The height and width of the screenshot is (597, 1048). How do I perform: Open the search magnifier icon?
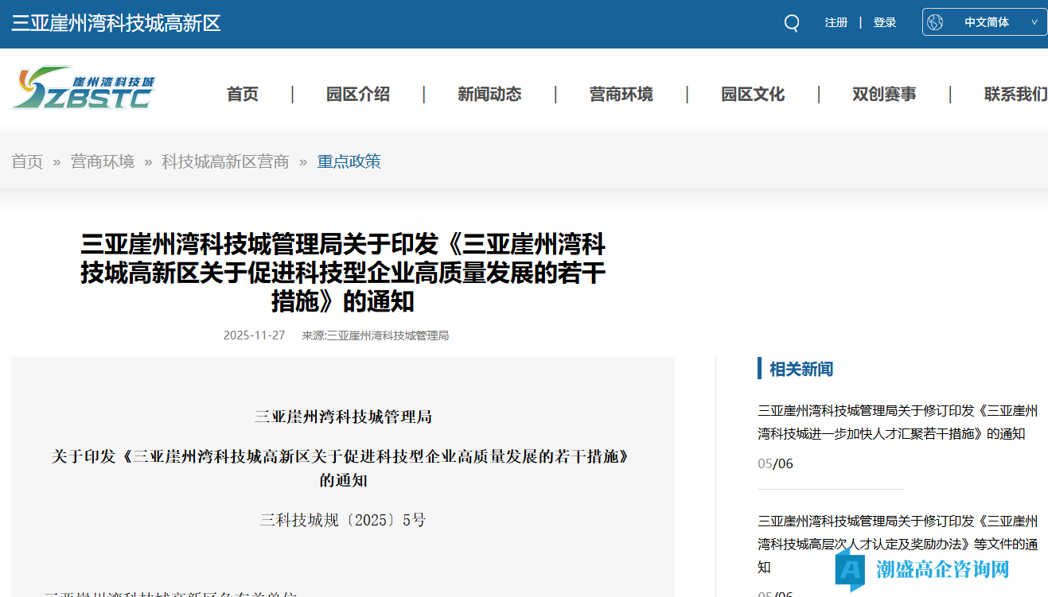pyautogui.click(x=790, y=22)
